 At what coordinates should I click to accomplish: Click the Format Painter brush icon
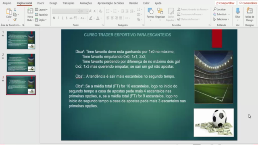[x=15, y=20]
